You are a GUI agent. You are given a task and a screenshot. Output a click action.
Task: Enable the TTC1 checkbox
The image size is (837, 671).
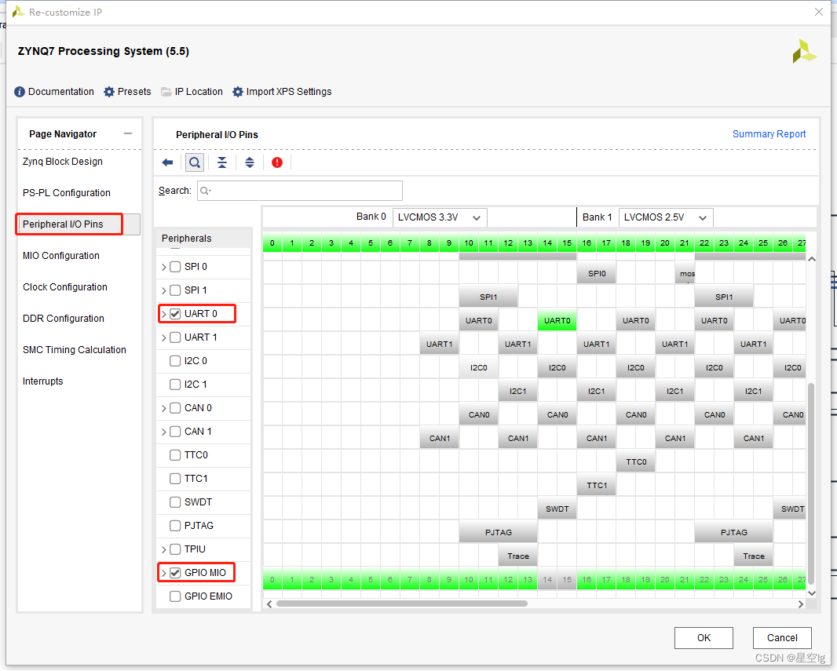175,479
